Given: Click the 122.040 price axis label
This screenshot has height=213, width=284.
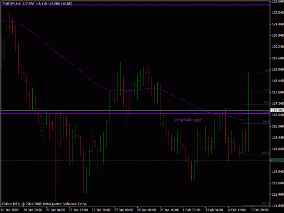Looking at the screenshot, I should point(278,13).
